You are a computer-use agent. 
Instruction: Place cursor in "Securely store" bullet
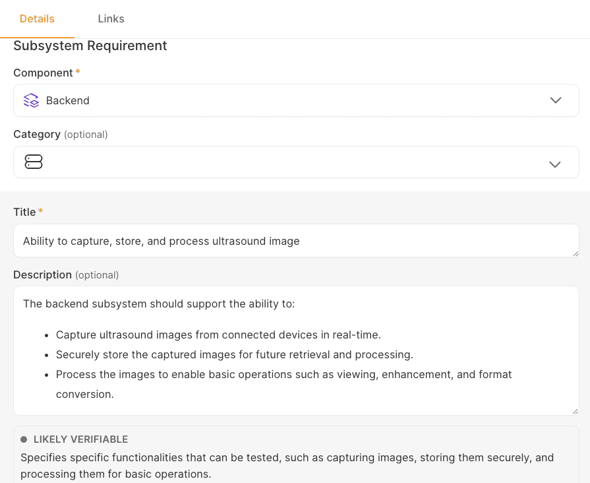point(235,355)
